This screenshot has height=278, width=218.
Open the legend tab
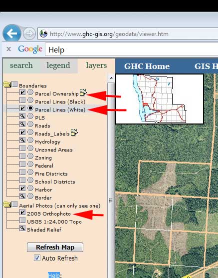(58, 65)
